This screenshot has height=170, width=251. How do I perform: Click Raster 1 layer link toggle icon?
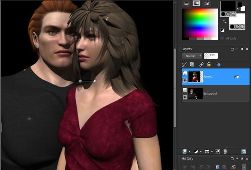point(237,77)
